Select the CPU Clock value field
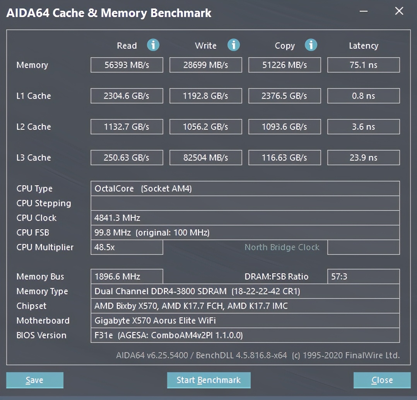This screenshot has height=400, width=417. 245,218
